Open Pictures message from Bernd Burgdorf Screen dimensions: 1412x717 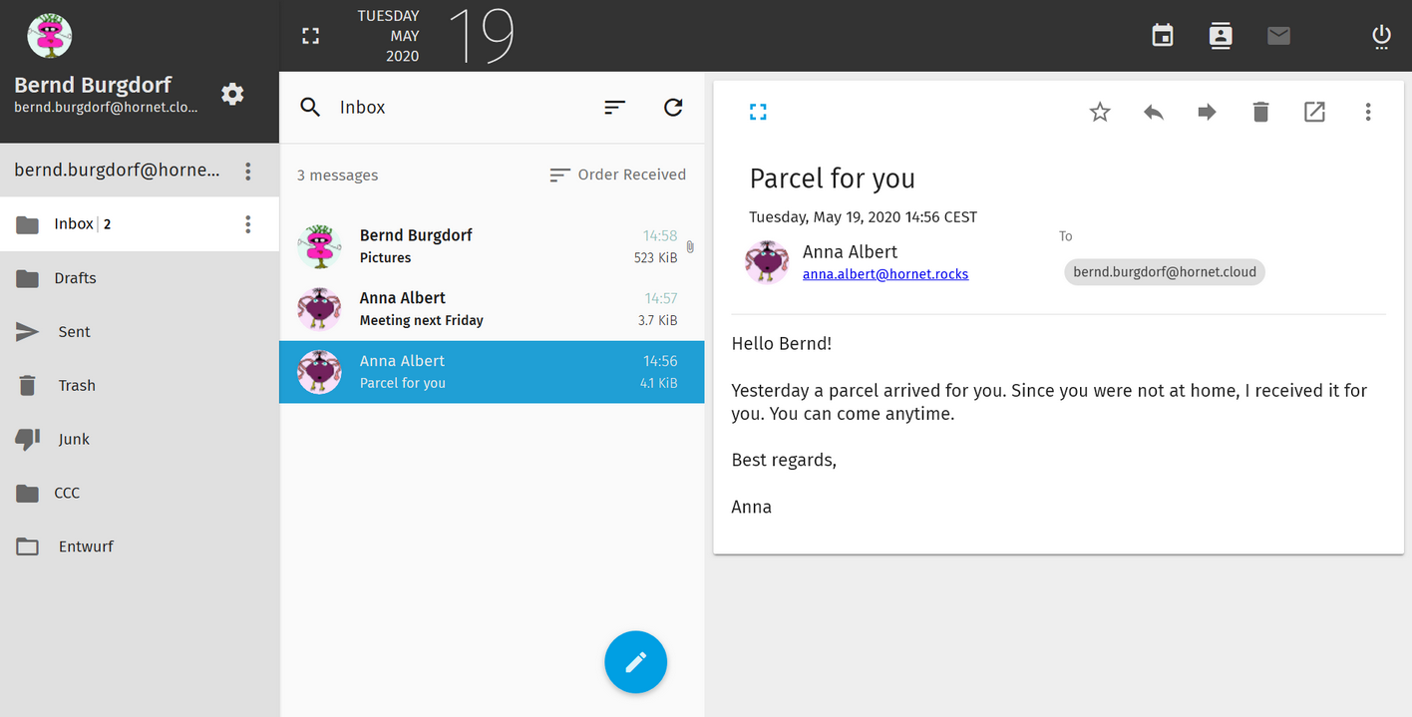coord(492,246)
